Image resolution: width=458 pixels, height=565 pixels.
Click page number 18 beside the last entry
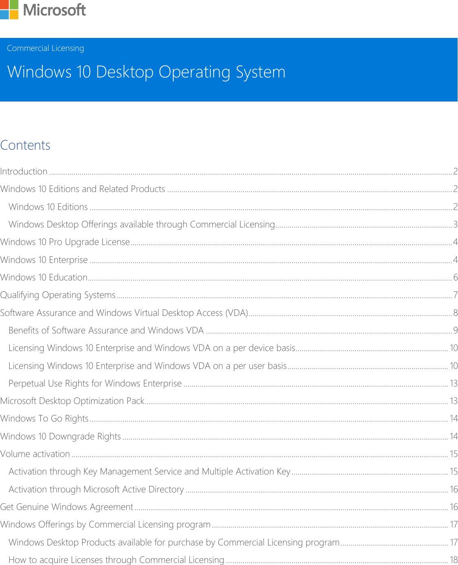454,560
